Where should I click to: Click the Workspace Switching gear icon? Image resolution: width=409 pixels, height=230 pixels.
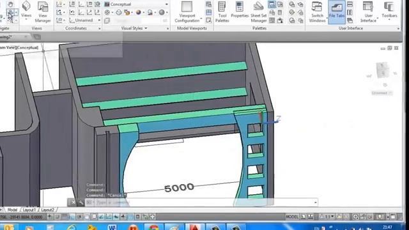(355, 217)
